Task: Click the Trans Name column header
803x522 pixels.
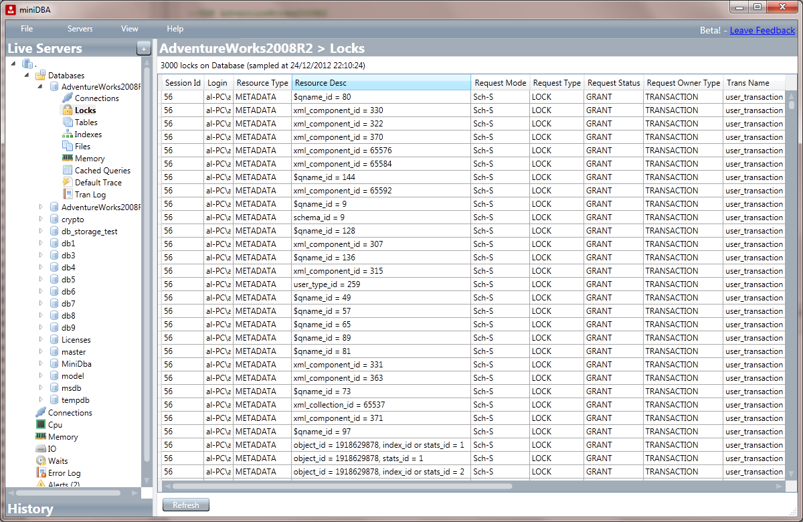Action: pyautogui.click(x=753, y=83)
